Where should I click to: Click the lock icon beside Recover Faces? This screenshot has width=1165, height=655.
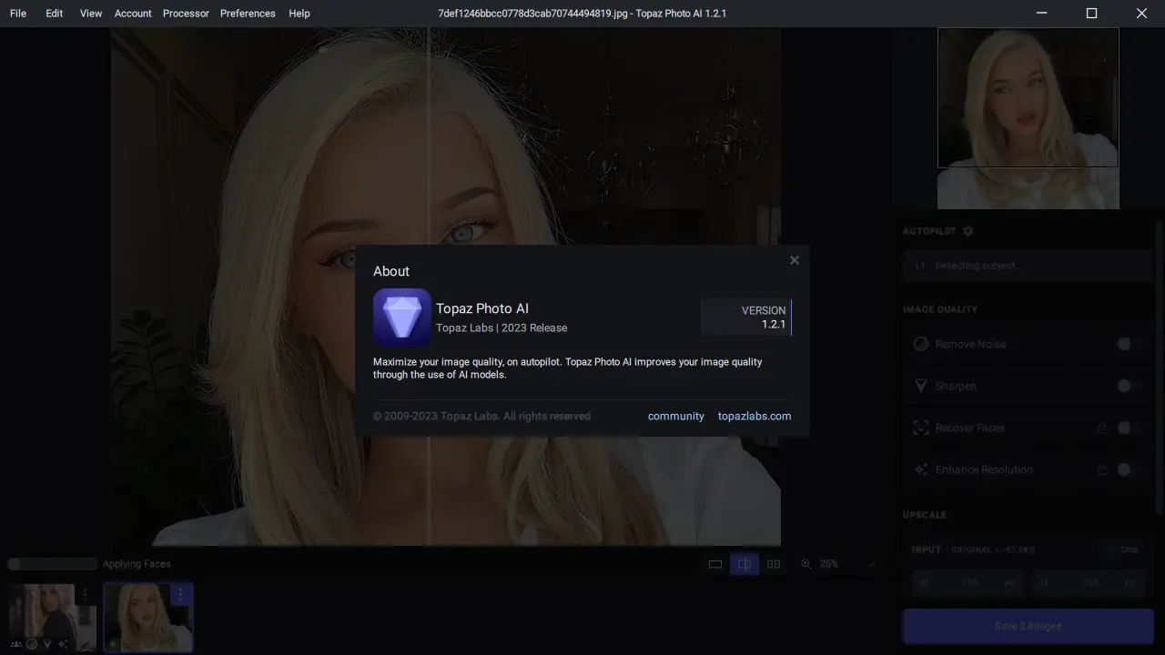point(1102,428)
